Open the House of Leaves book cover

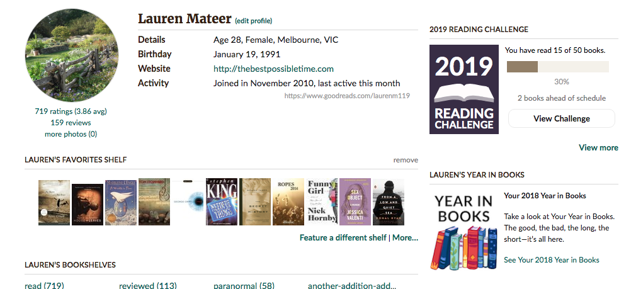[x=88, y=205]
